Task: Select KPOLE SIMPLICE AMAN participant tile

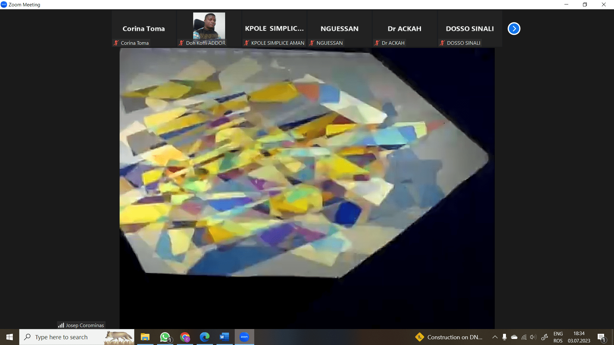Action: (x=274, y=29)
